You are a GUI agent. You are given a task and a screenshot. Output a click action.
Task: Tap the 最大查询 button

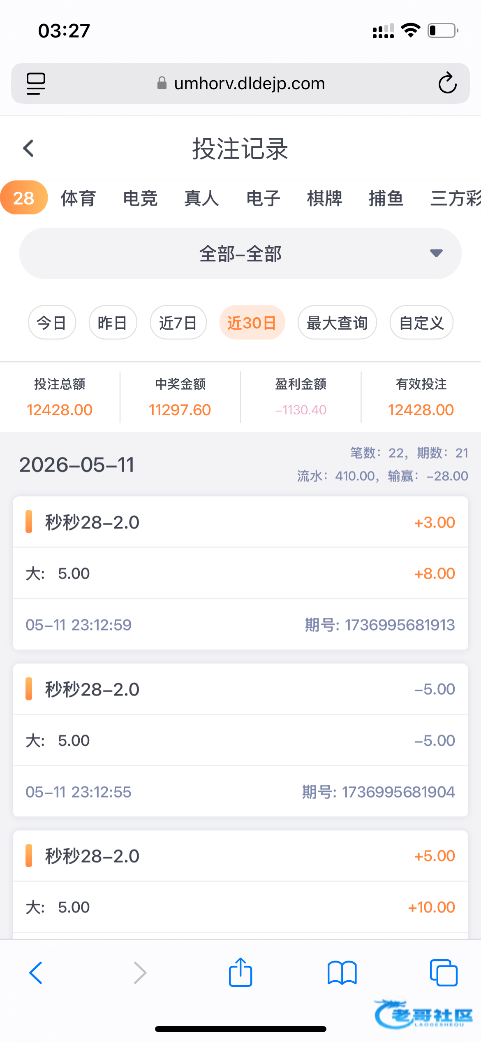pyautogui.click(x=337, y=323)
